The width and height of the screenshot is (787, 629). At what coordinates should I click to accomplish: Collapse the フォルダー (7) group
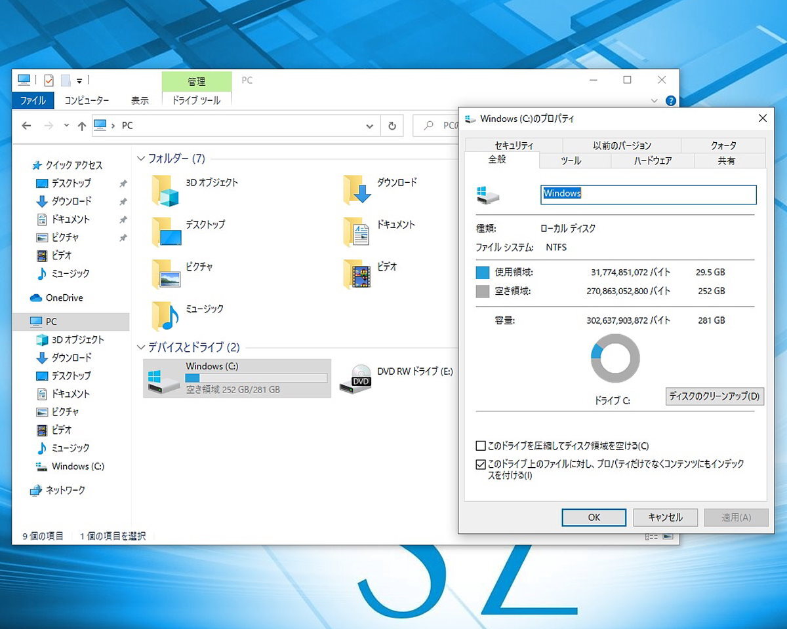coord(141,159)
